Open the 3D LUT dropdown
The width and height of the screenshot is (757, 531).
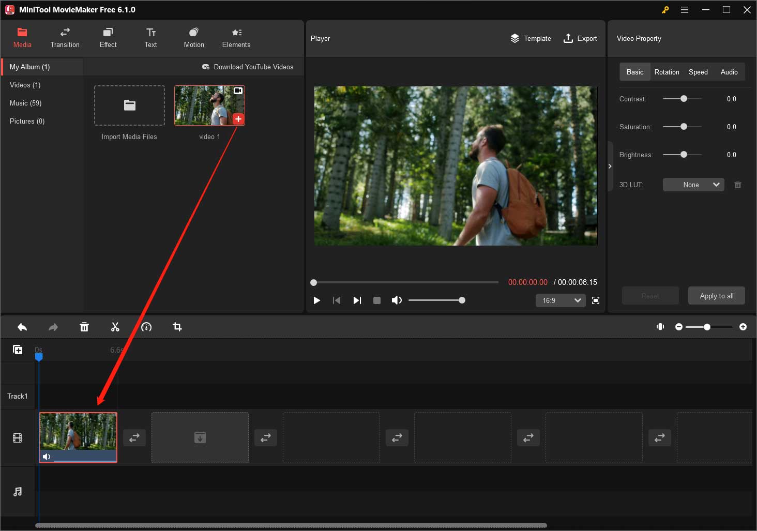point(693,185)
